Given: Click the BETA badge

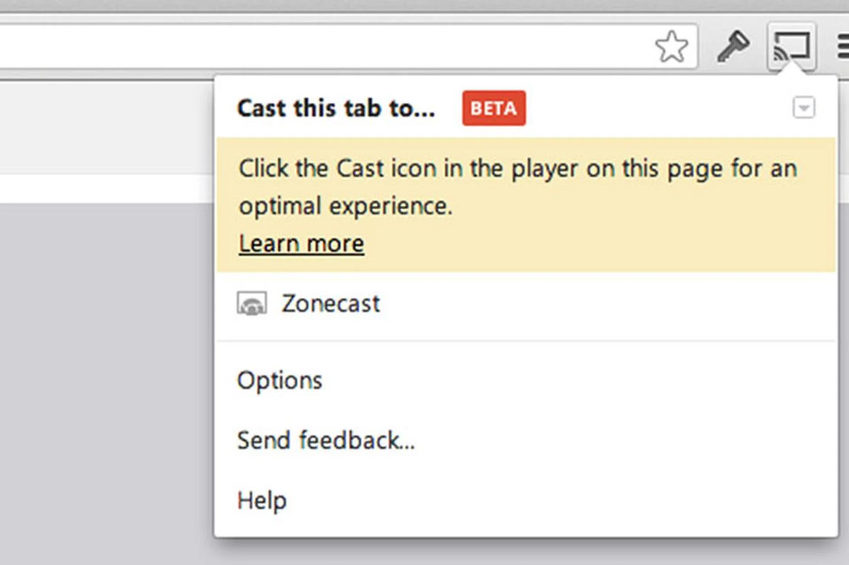Looking at the screenshot, I should pyautogui.click(x=493, y=108).
